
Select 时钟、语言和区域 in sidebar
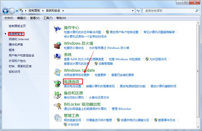(x=20, y=66)
